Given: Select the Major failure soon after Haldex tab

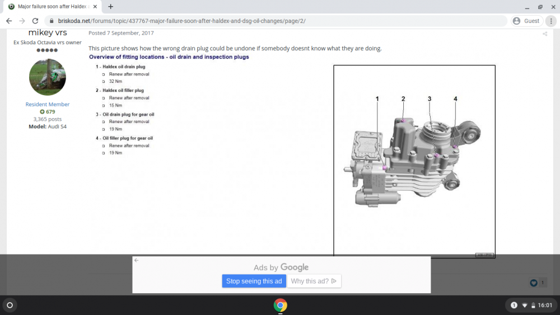Looking at the screenshot, I should 52,6.
